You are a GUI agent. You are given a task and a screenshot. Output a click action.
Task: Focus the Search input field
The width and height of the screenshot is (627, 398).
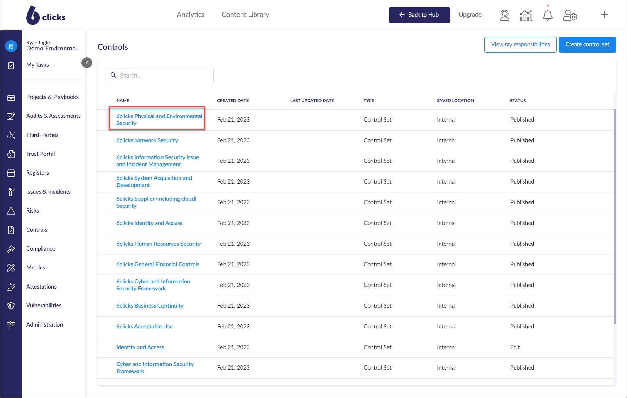coord(160,75)
